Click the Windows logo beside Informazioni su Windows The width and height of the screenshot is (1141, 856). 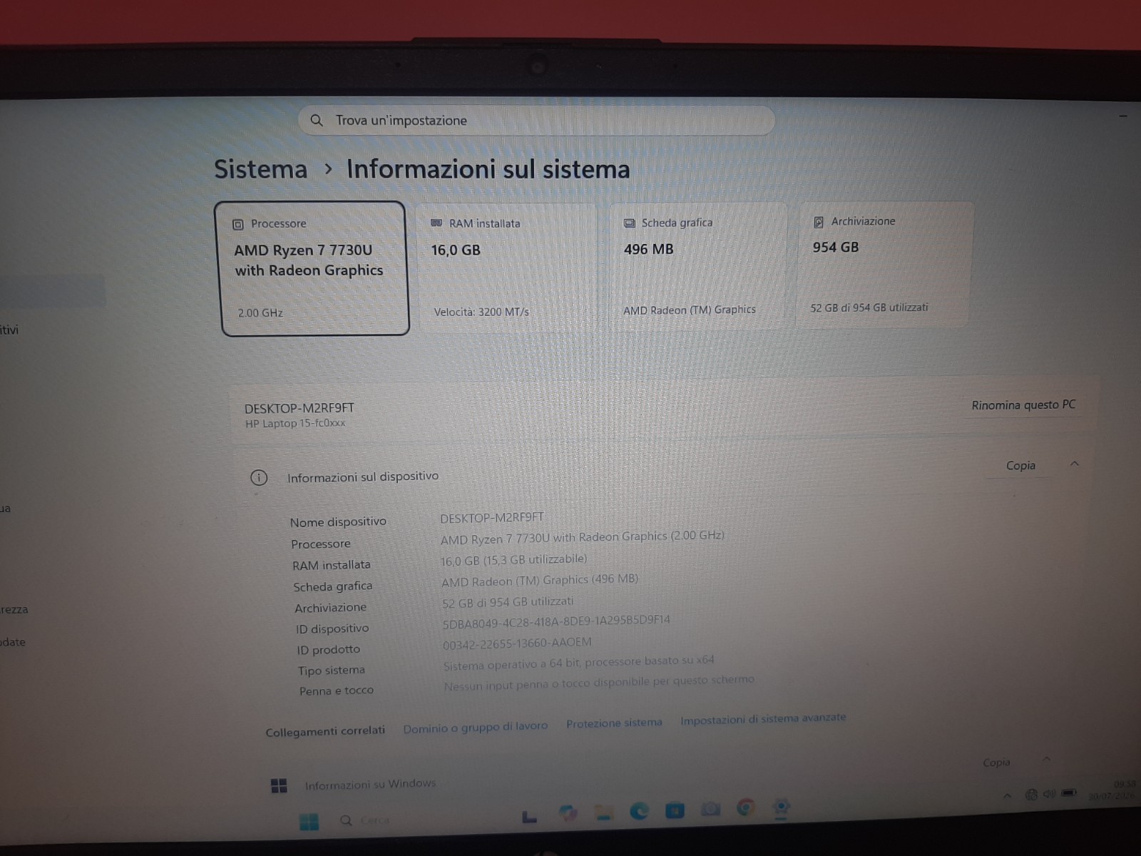[x=279, y=785]
